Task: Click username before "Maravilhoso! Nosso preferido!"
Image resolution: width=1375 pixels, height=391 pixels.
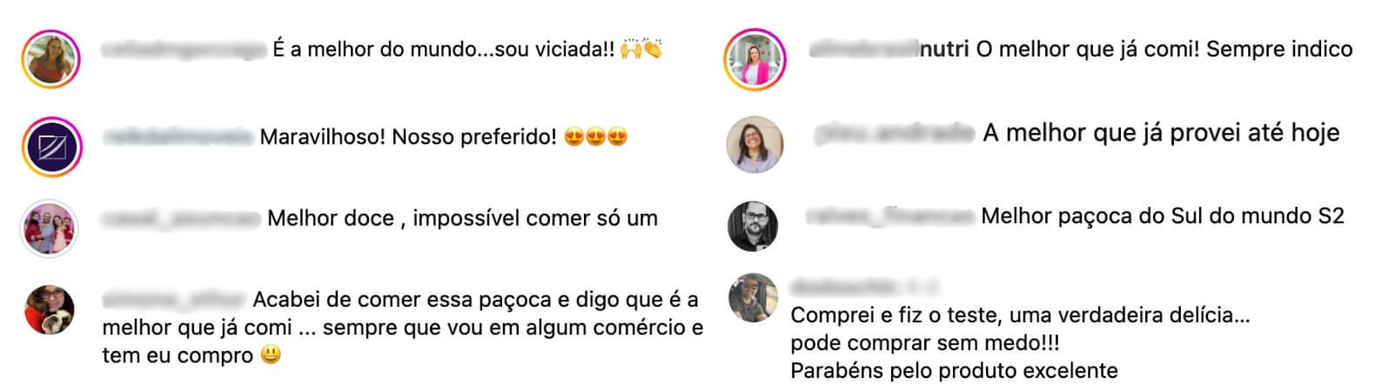Action: pyautogui.click(x=178, y=137)
